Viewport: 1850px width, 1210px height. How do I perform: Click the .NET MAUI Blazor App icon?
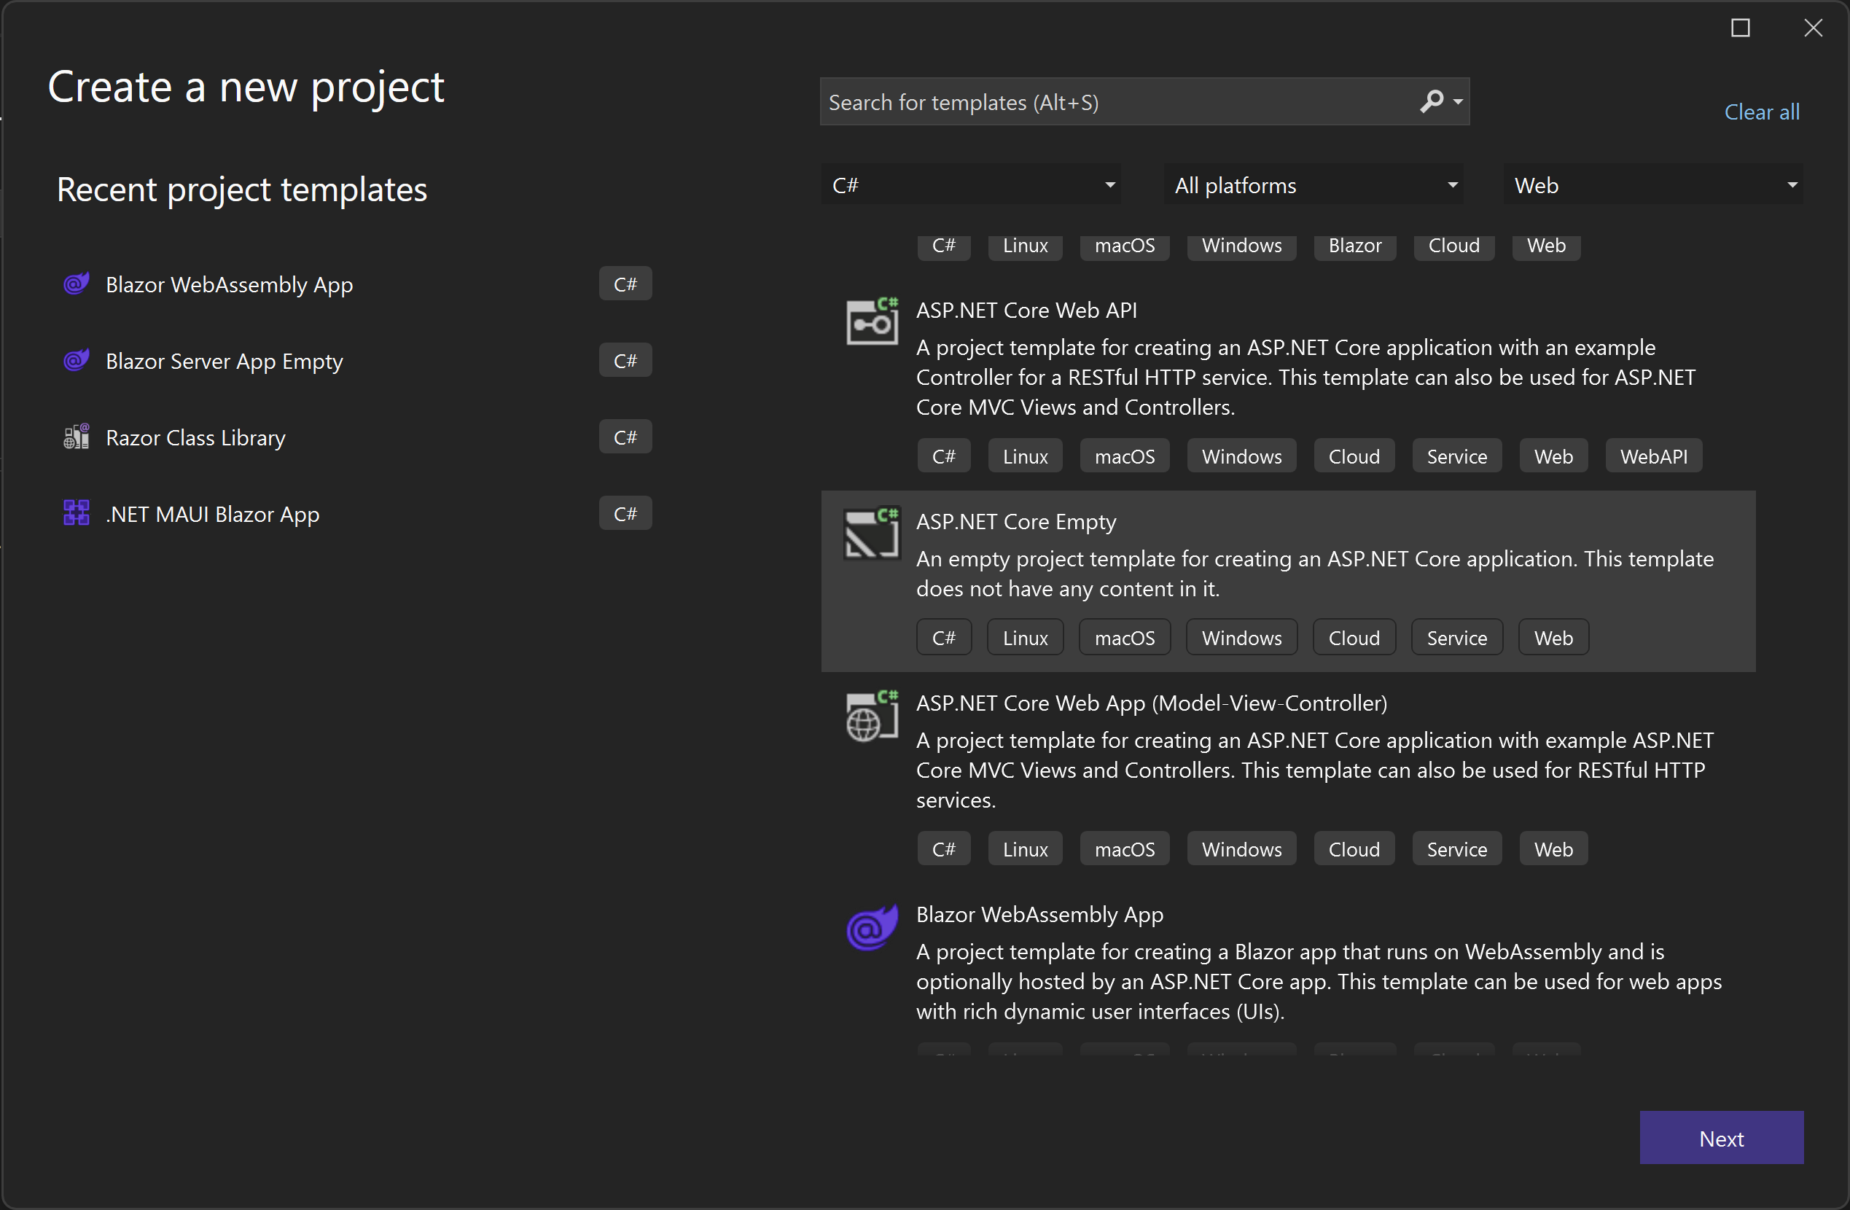77,513
